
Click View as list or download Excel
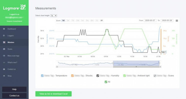tap(53, 94)
